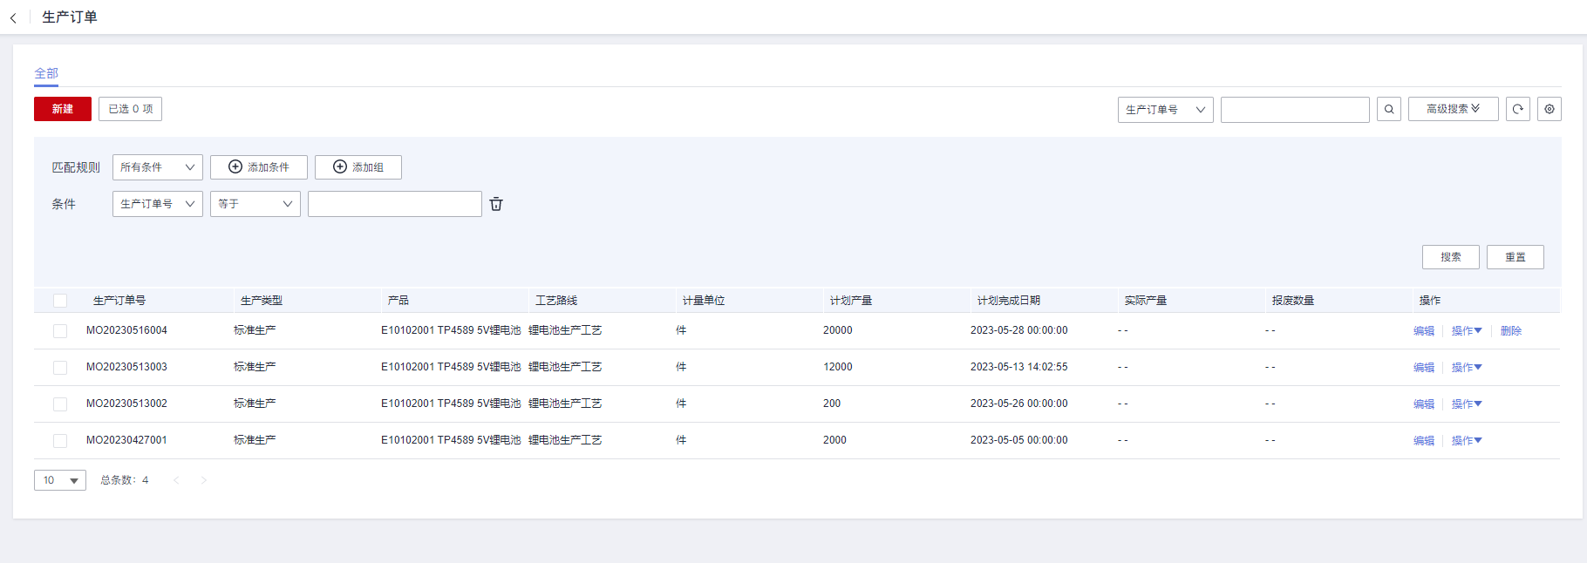Go back using the arrow beside 生产订单
The image size is (1587, 563).
[13, 17]
